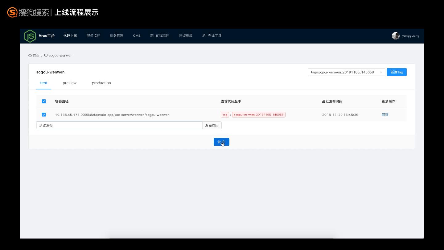Switch to the test tab
This screenshot has height=250, width=444.
(44, 83)
